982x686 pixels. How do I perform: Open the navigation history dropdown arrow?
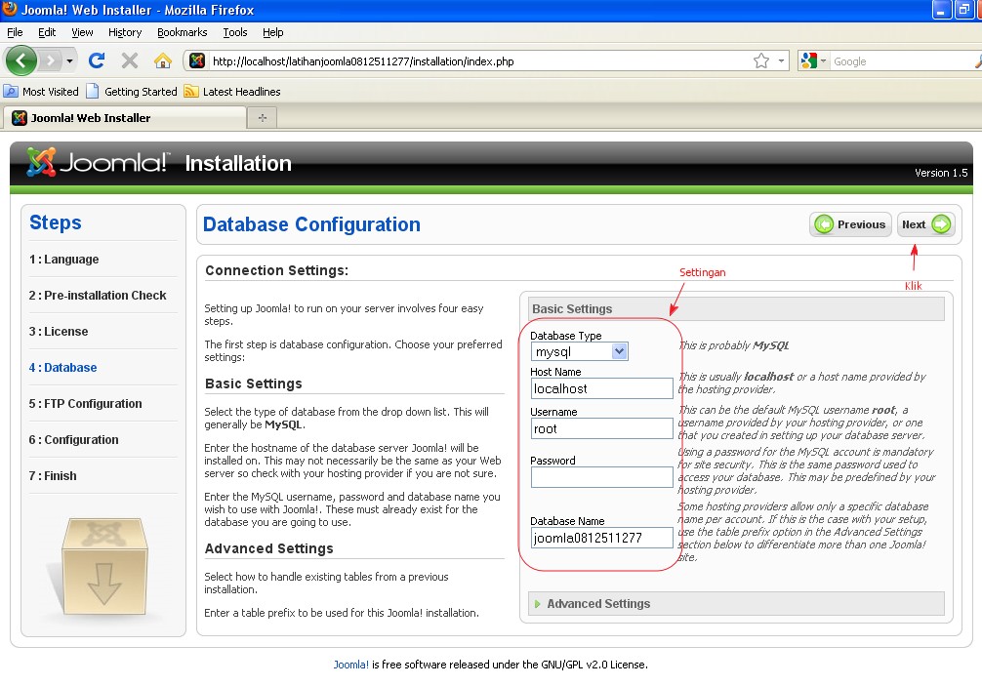(69, 61)
